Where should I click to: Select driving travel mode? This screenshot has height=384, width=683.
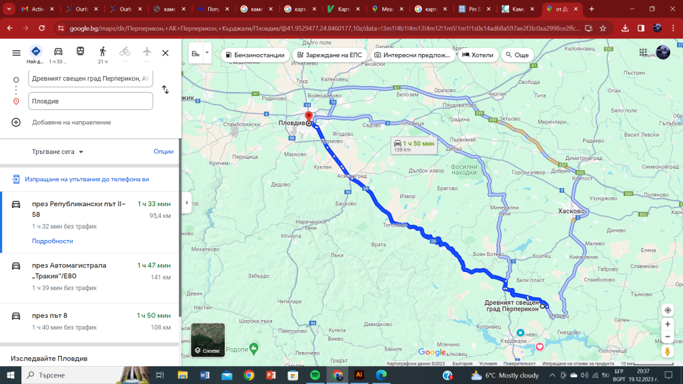[58, 52]
